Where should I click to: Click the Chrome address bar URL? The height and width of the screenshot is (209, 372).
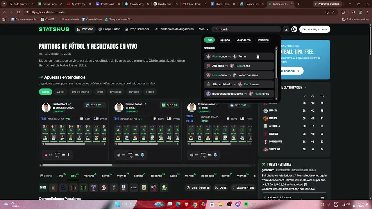tap(48, 12)
